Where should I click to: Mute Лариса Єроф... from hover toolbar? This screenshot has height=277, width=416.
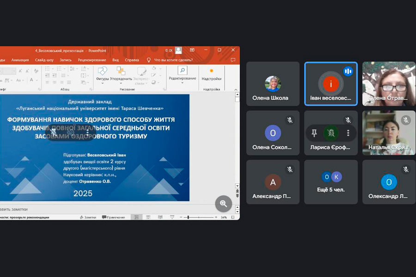point(331,133)
